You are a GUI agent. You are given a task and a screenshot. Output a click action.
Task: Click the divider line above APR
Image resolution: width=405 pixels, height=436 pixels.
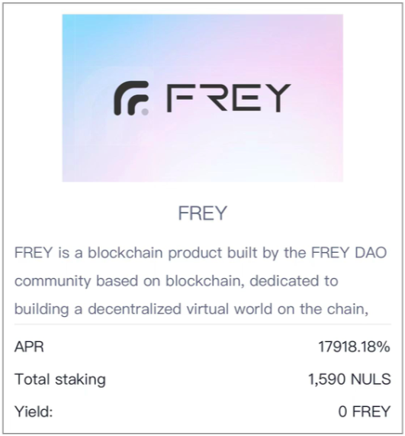click(x=203, y=325)
